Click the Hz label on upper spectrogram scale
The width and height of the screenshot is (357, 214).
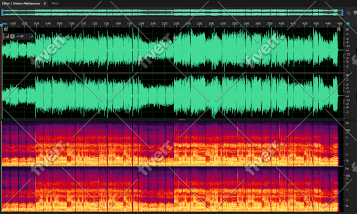348,123
